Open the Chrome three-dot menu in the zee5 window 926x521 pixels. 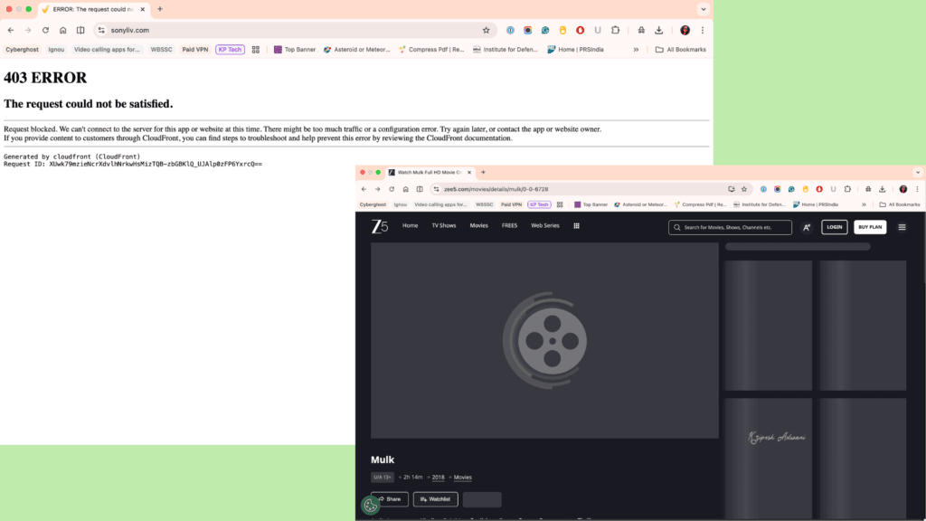[x=917, y=189]
